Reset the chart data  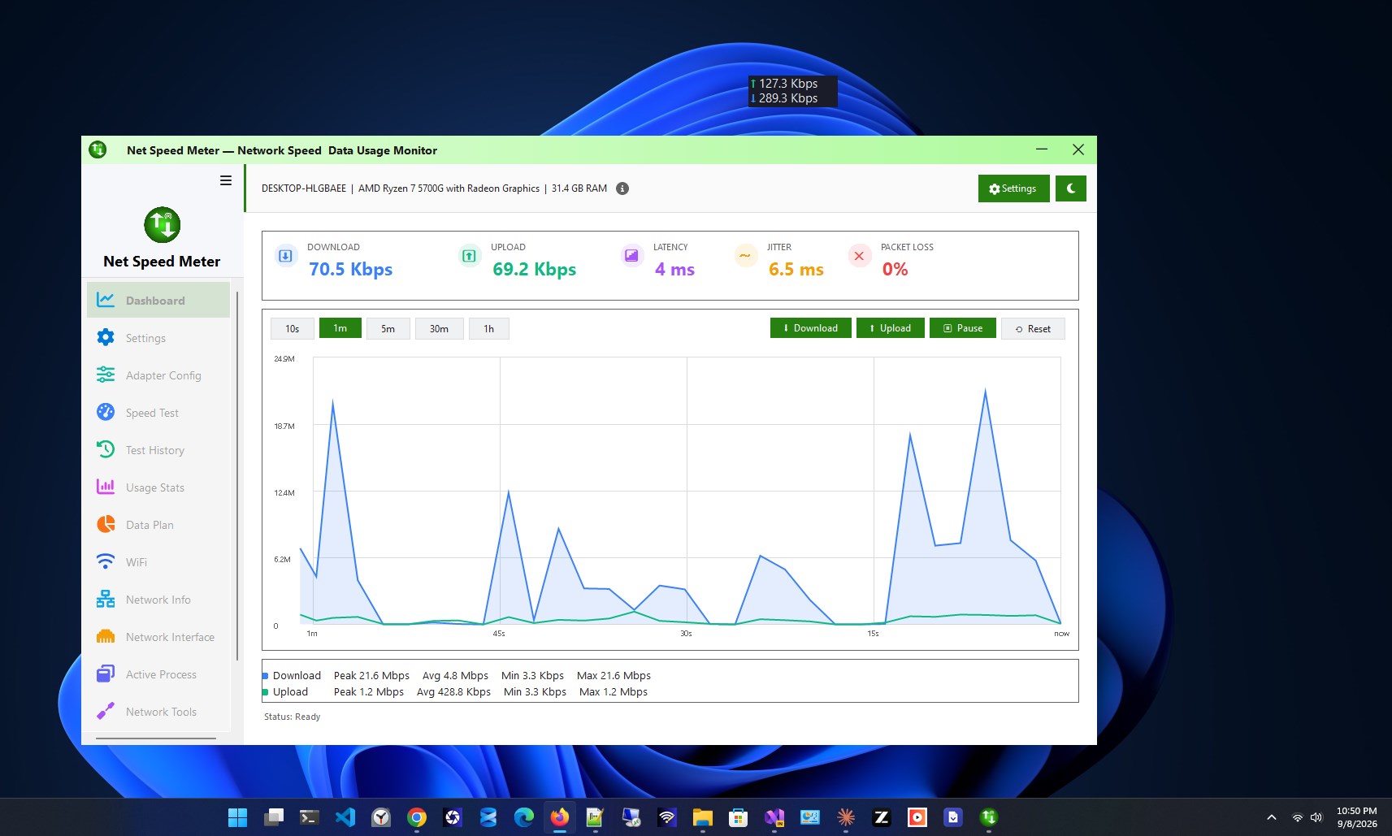pyautogui.click(x=1033, y=329)
